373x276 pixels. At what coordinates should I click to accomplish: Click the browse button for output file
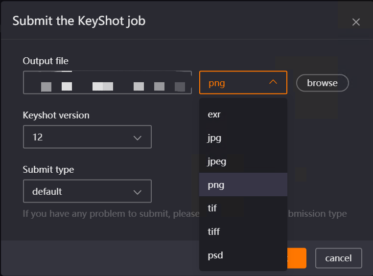(x=322, y=83)
